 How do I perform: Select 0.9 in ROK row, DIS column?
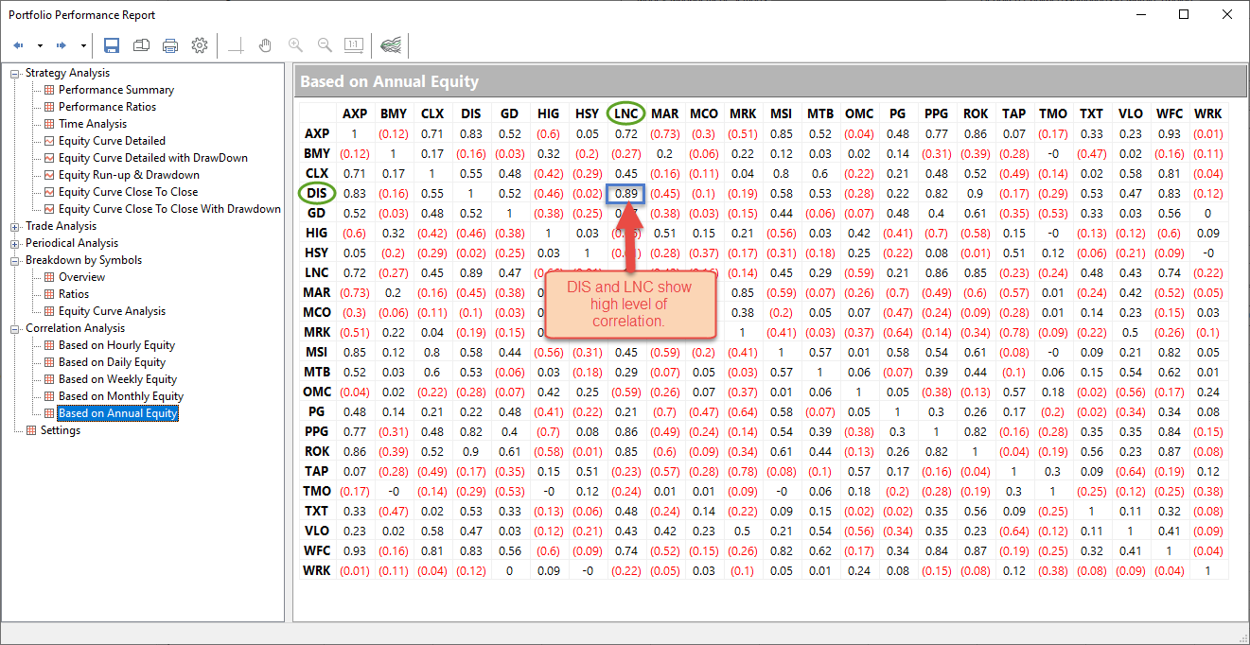click(470, 451)
